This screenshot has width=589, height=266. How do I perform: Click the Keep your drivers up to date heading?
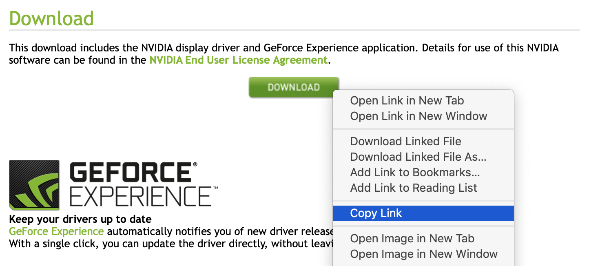[80, 219]
